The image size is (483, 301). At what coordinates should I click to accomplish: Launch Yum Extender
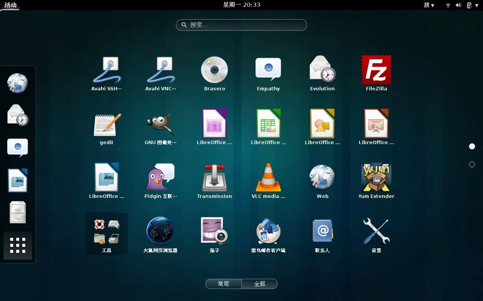(x=376, y=181)
